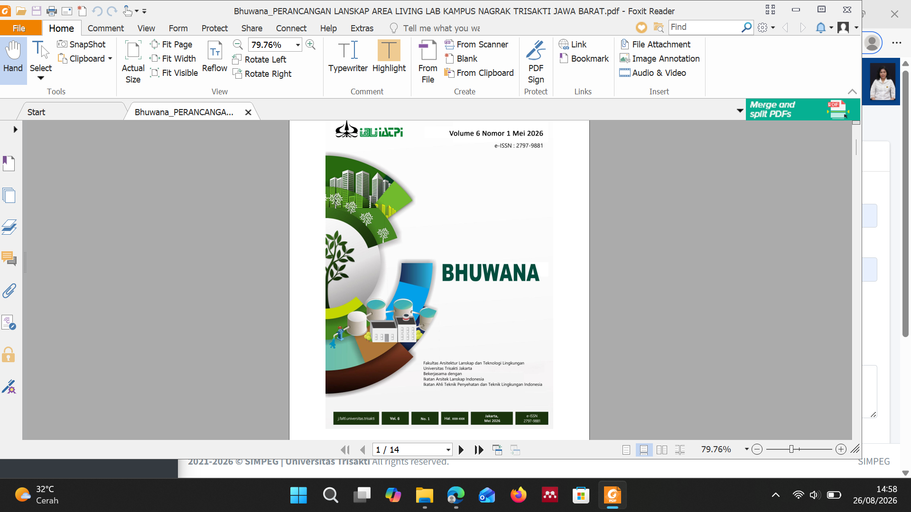Viewport: 911px width, 512px height.
Task: Click the Actual Size icon
Action: click(x=133, y=62)
